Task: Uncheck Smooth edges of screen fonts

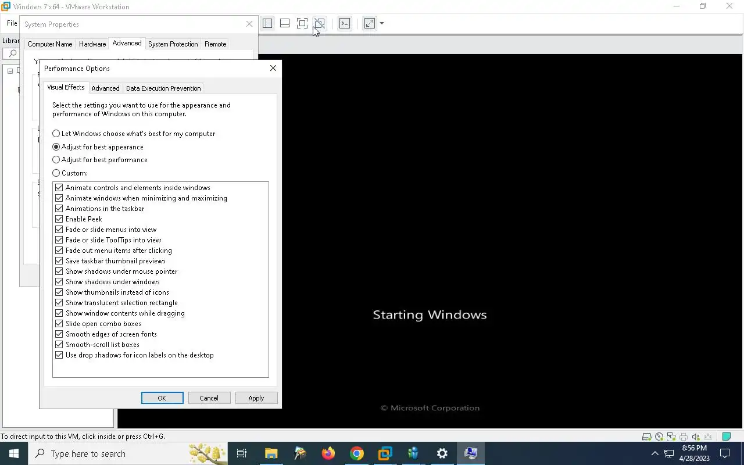Action: pos(59,334)
